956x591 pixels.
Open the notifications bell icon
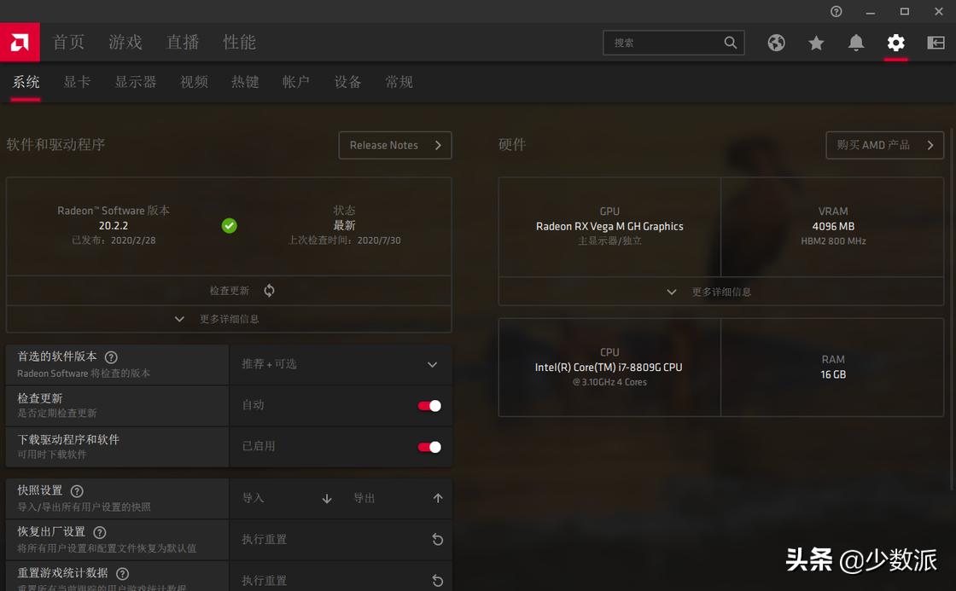[x=856, y=42]
